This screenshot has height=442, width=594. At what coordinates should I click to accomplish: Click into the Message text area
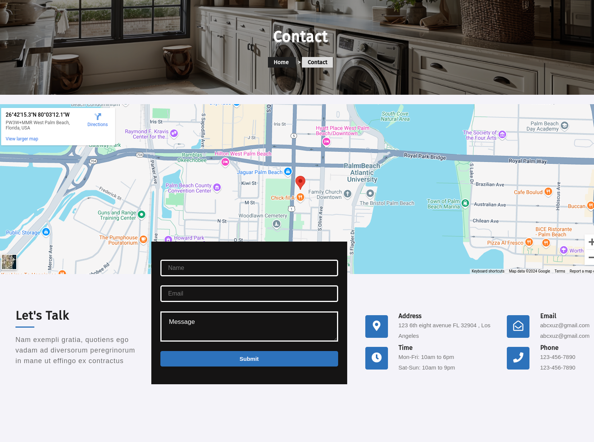(249, 326)
